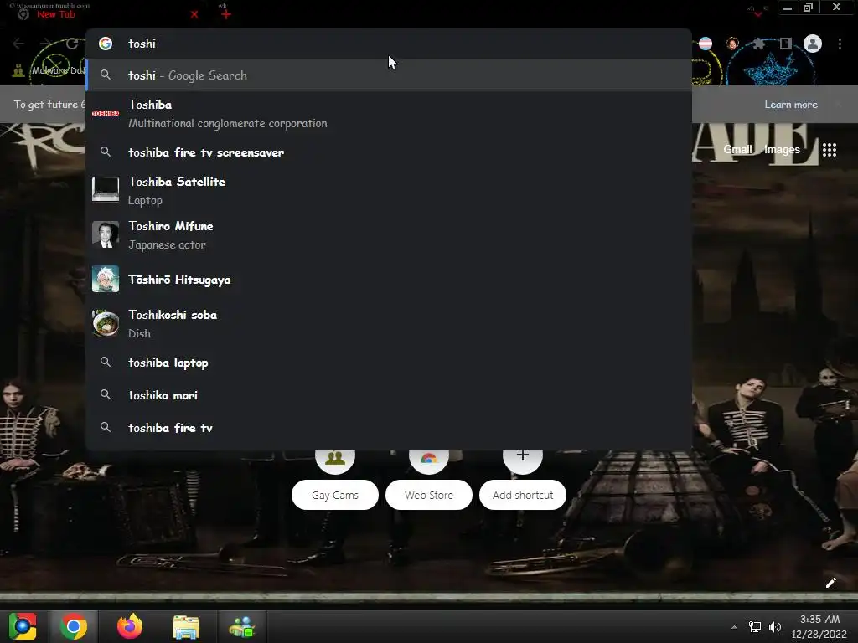Open the Gay Cams shortcut
Screen dimensions: 858x643
[335, 495]
